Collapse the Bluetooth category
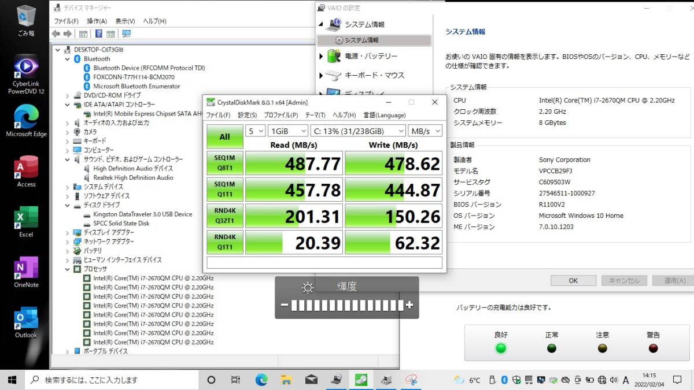The width and height of the screenshot is (694, 390). (x=67, y=59)
